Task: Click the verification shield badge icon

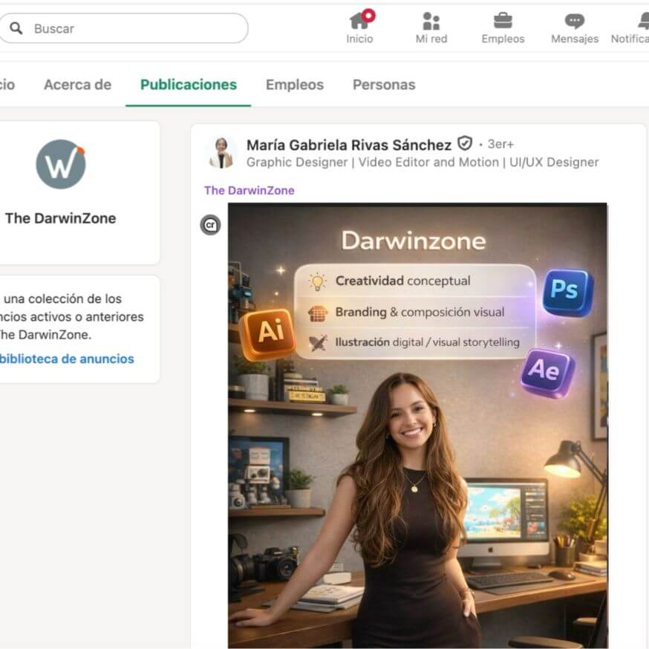Action: (x=465, y=143)
